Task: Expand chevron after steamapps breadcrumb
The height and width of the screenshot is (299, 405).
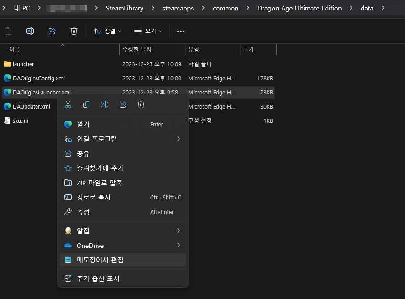Action: (203, 8)
